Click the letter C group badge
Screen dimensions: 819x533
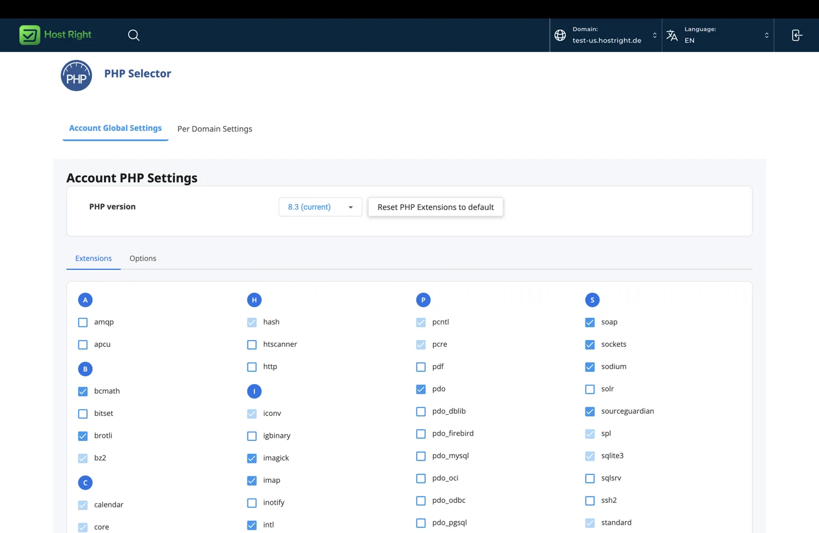point(85,483)
